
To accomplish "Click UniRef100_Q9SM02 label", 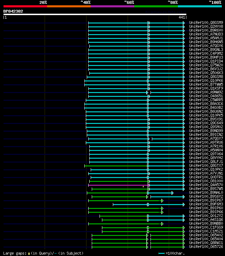I will [x=206, y=127].
